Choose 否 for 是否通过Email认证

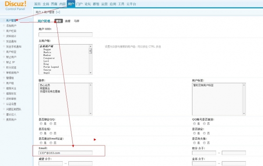click(x=51, y=143)
